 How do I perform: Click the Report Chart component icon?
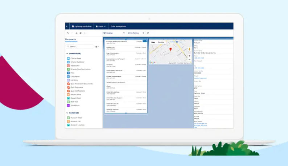(68, 98)
